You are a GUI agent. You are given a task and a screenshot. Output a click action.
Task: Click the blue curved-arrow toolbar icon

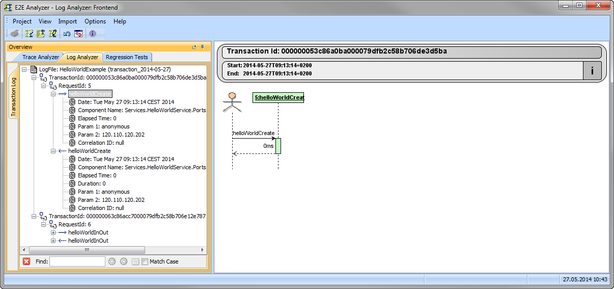click(67, 34)
